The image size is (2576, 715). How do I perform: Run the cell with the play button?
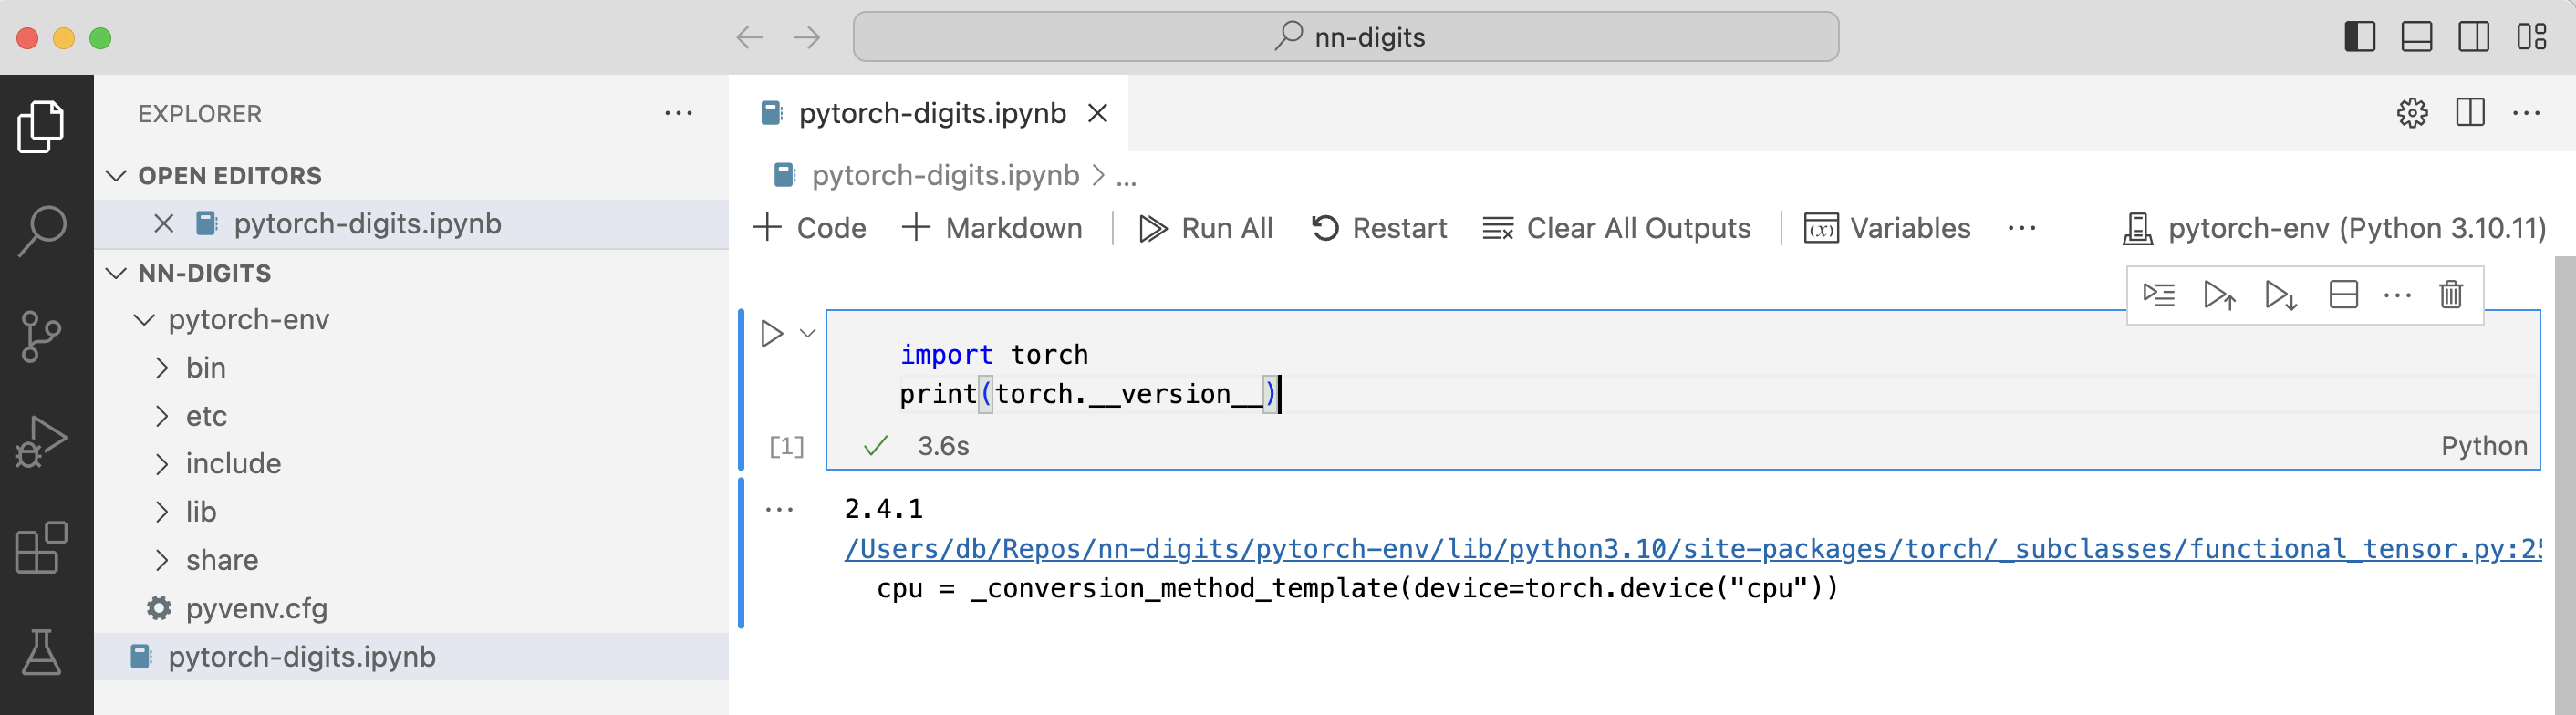coord(771,333)
